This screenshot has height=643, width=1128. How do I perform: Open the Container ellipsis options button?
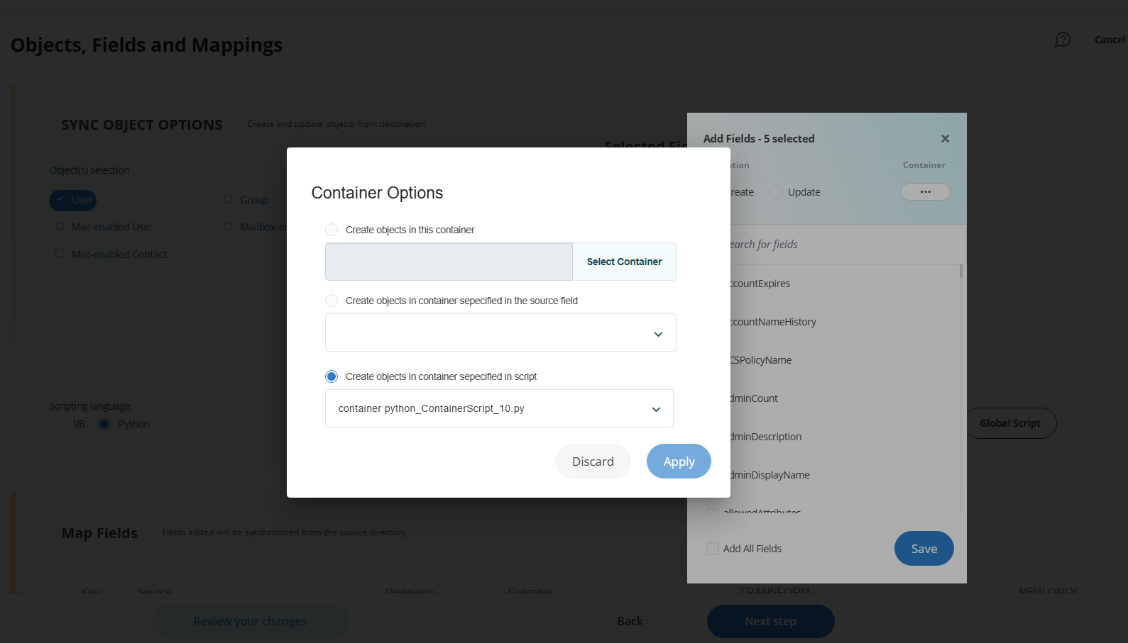[925, 192]
